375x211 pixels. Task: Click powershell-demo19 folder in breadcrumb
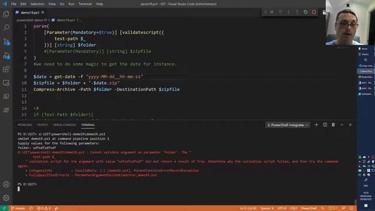pyautogui.click(x=32, y=20)
